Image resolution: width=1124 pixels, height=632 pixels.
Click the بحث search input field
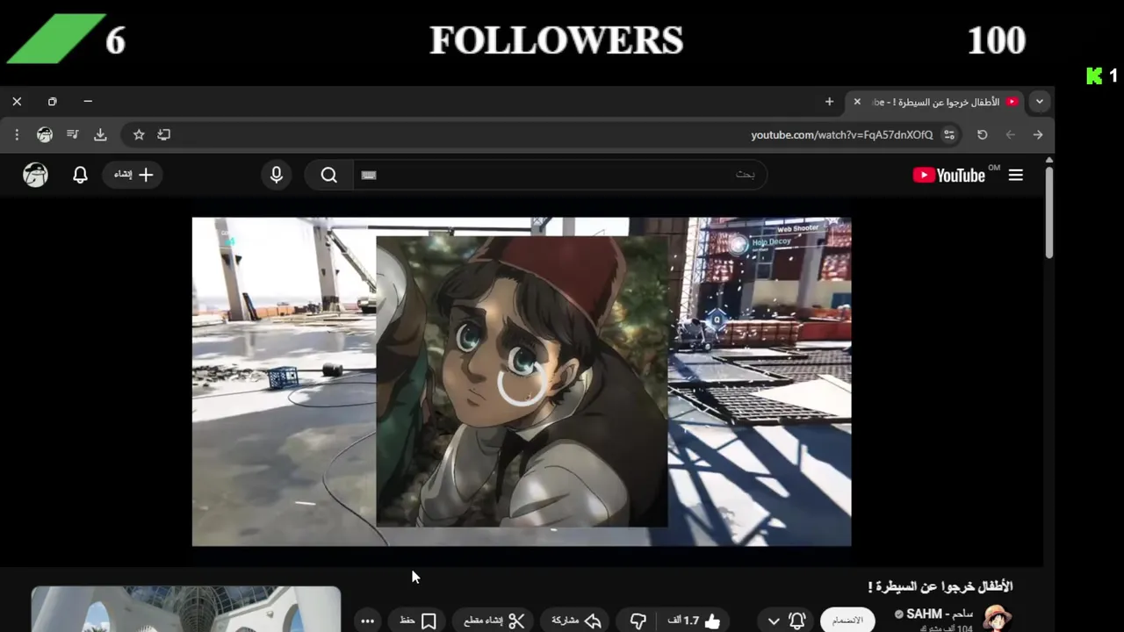[x=559, y=175]
